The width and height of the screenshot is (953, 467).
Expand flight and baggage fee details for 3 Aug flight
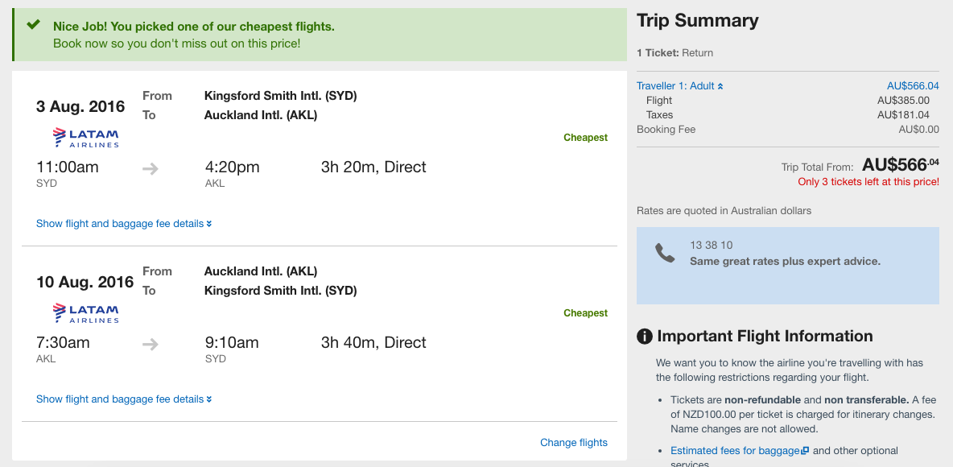click(x=124, y=224)
